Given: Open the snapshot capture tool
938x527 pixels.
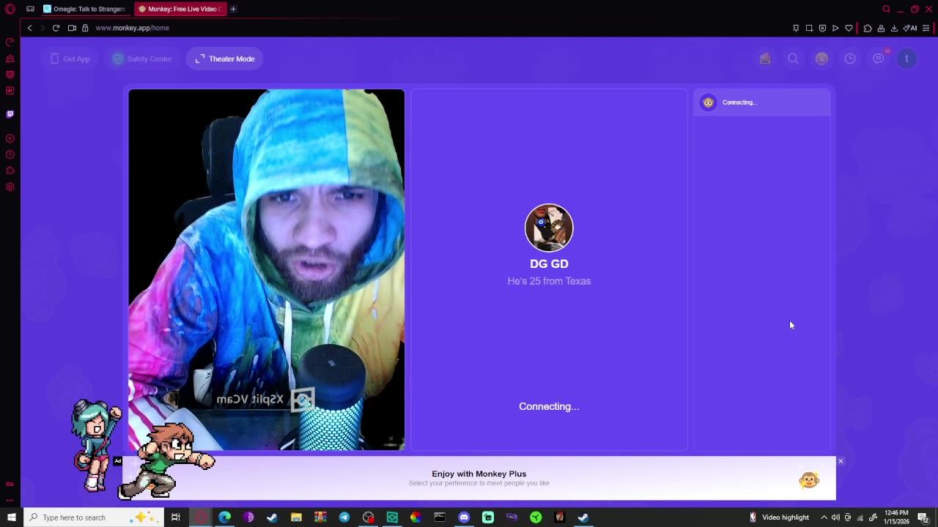Looking at the screenshot, I should coord(809,28).
